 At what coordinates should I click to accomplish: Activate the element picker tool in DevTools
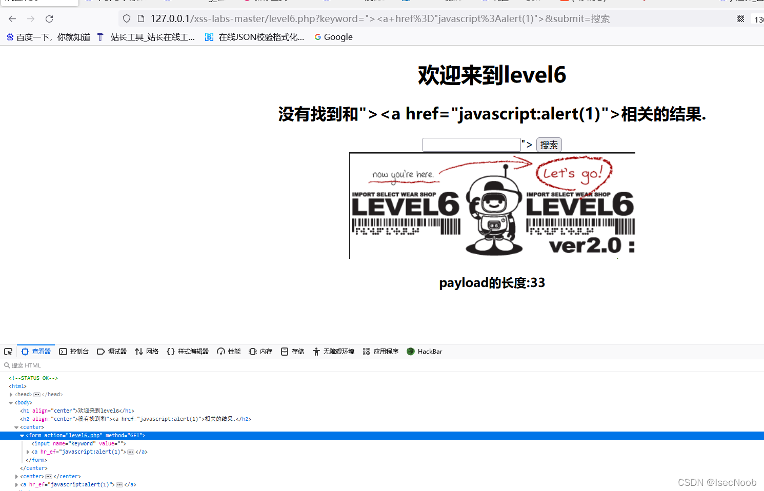8,351
